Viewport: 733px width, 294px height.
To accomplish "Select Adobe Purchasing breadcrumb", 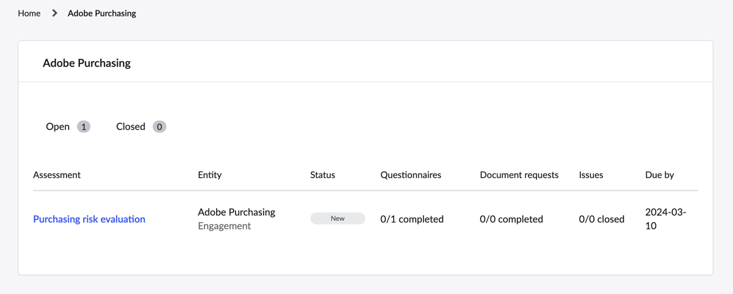I will point(102,13).
